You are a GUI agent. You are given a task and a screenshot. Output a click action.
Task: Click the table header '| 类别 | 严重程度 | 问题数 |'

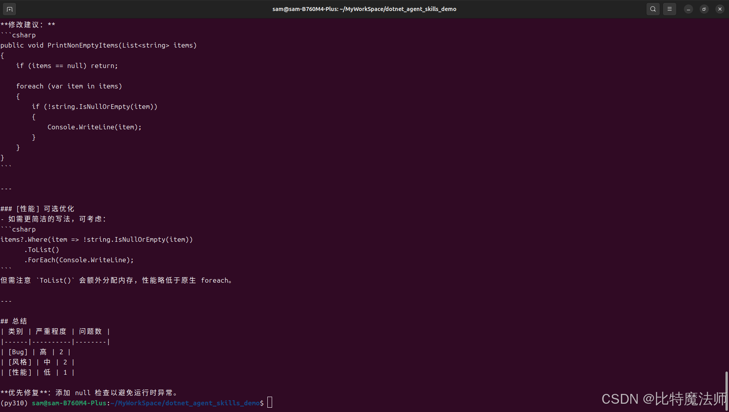[55, 331]
